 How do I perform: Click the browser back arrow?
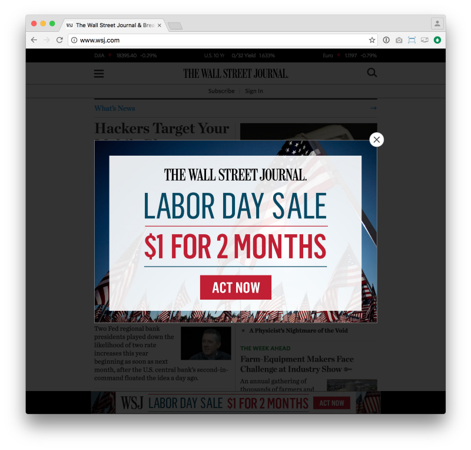34,40
